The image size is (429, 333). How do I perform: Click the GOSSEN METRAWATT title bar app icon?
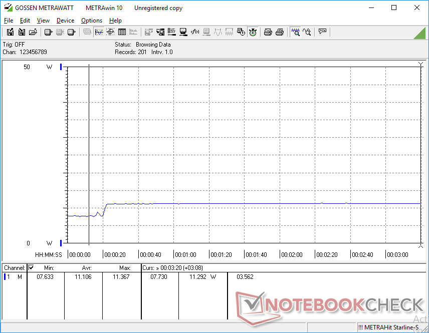8,8
